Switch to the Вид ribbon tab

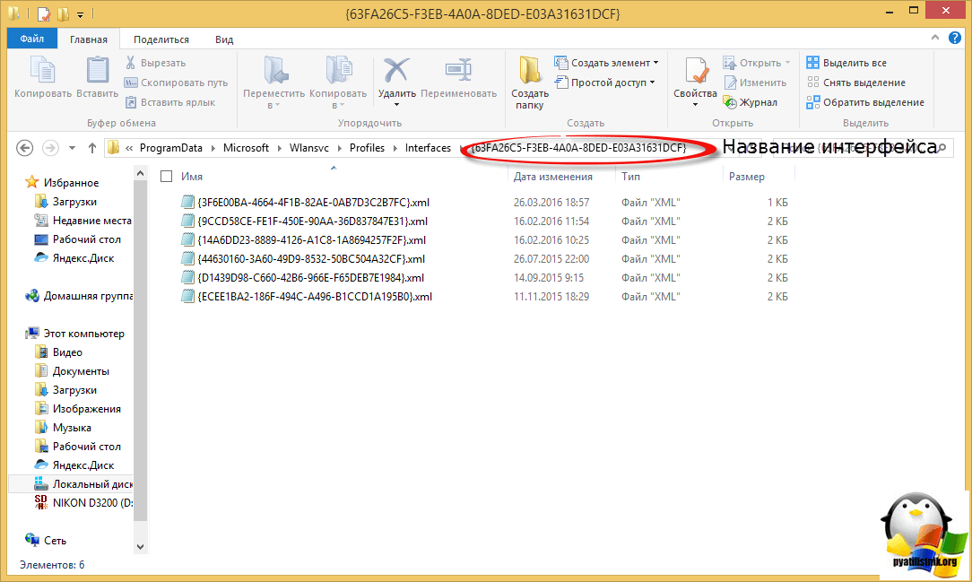224,39
